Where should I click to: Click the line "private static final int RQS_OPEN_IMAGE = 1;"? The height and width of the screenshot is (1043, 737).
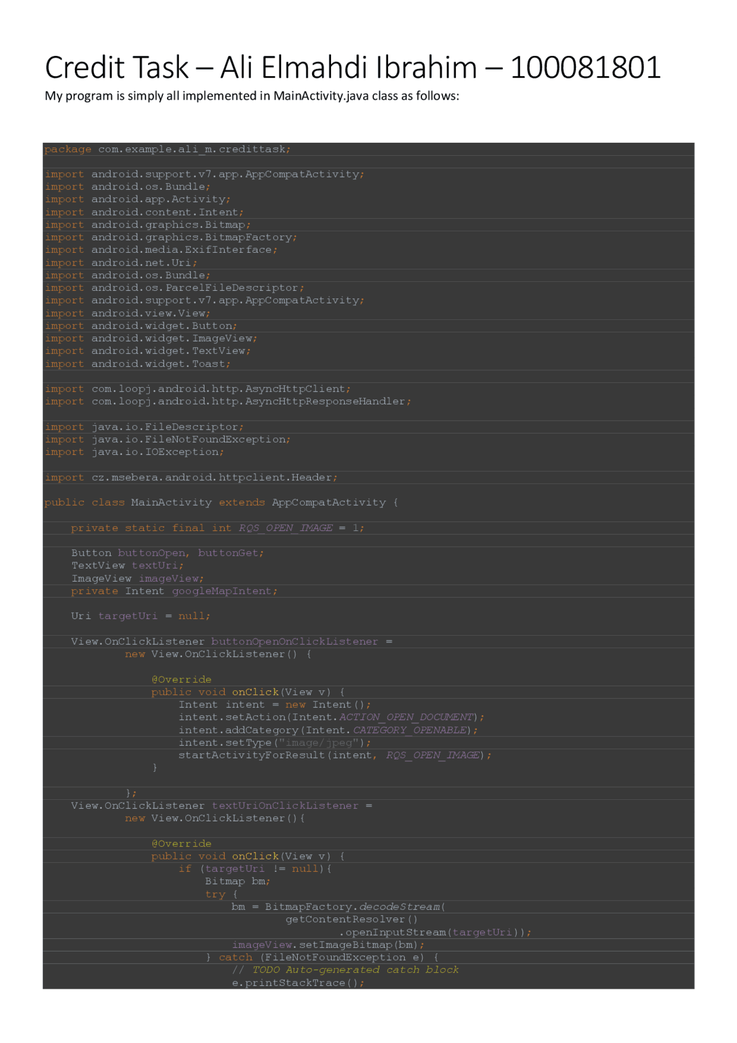218,528
